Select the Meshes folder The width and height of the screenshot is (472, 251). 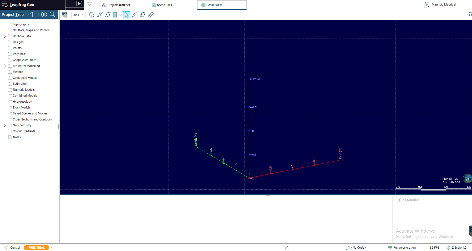click(x=18, y=72)
